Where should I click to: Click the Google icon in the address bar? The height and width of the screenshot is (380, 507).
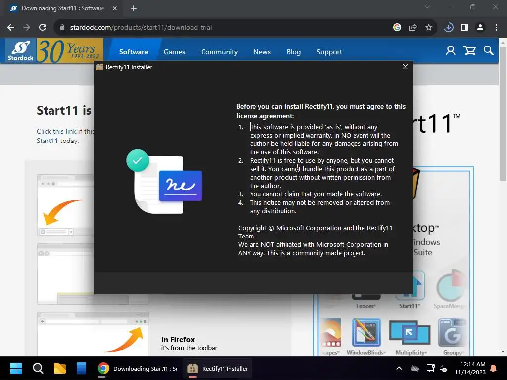pos(397,28)
